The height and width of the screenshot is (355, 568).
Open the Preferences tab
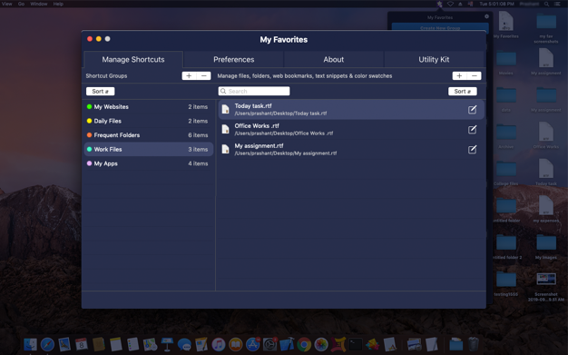[x=234, y=59]
